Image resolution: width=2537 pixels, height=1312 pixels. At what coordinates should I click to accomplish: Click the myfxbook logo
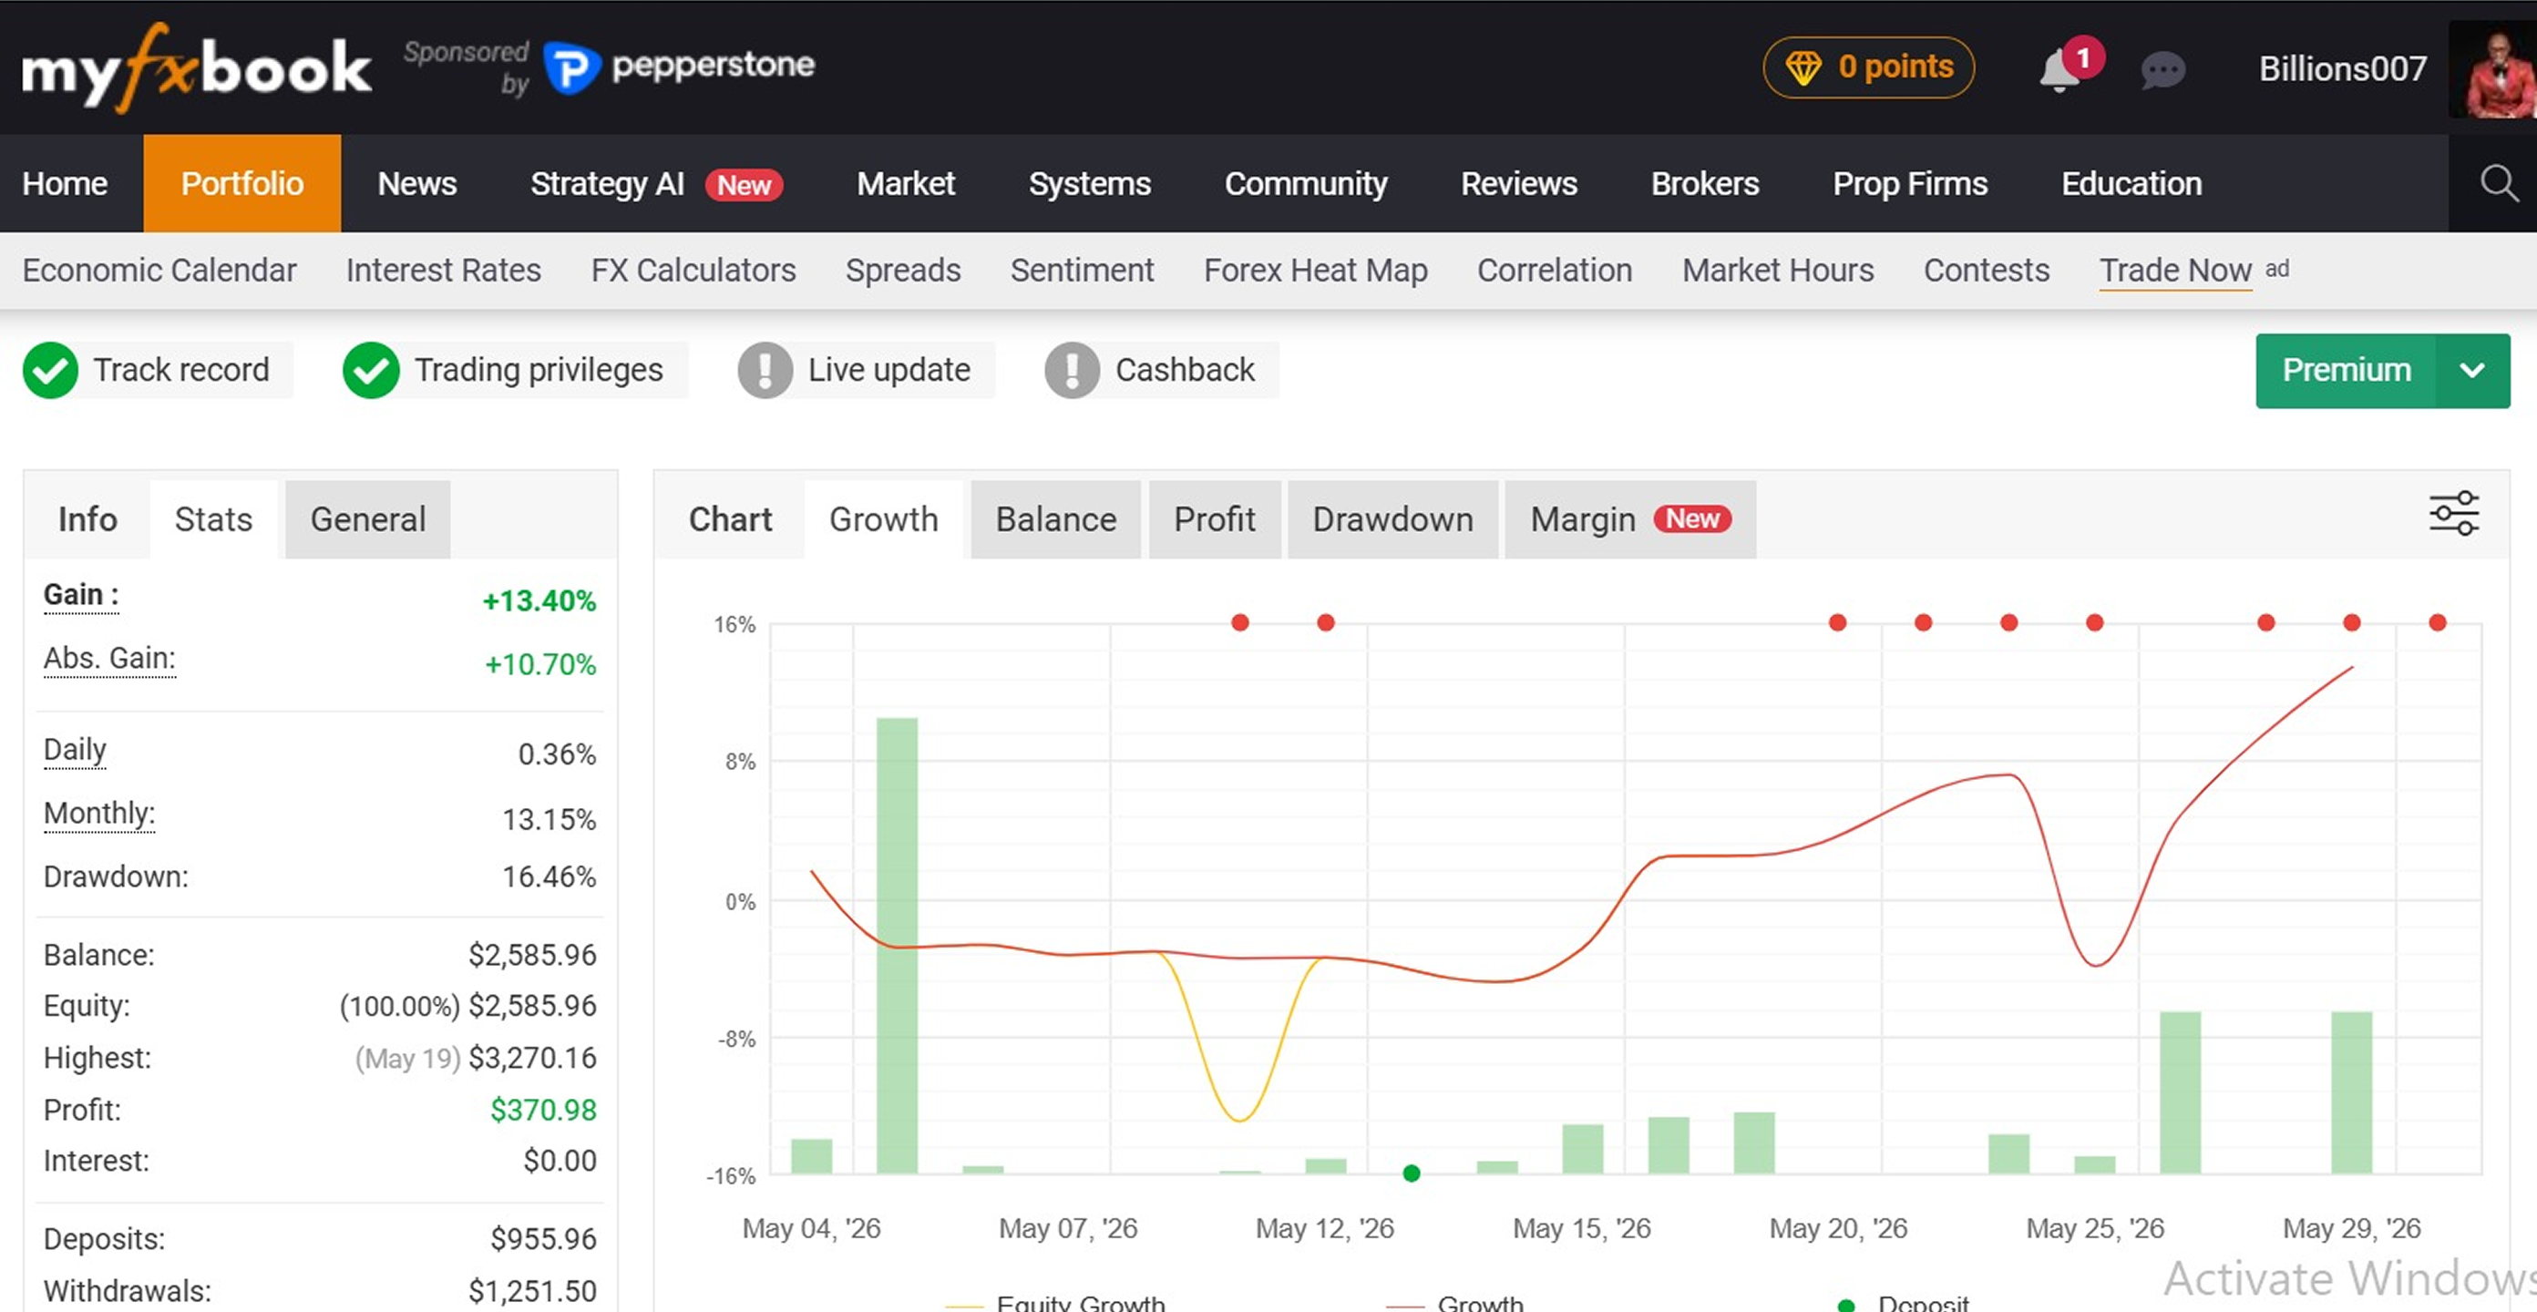pos(196,67)
